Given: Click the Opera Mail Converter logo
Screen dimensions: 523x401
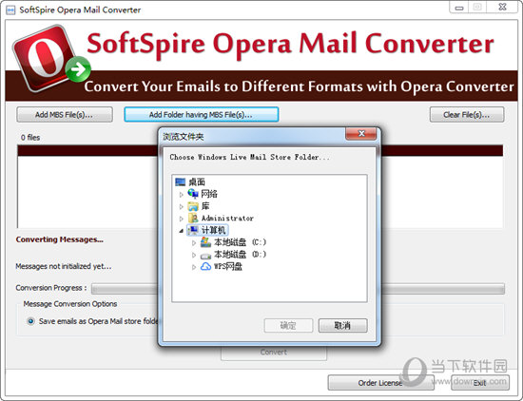Looking at the screenshot, I should 50,58.
